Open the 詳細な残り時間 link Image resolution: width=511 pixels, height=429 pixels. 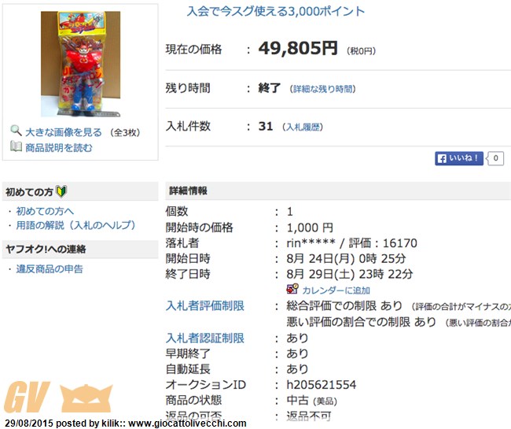(322, 89)
